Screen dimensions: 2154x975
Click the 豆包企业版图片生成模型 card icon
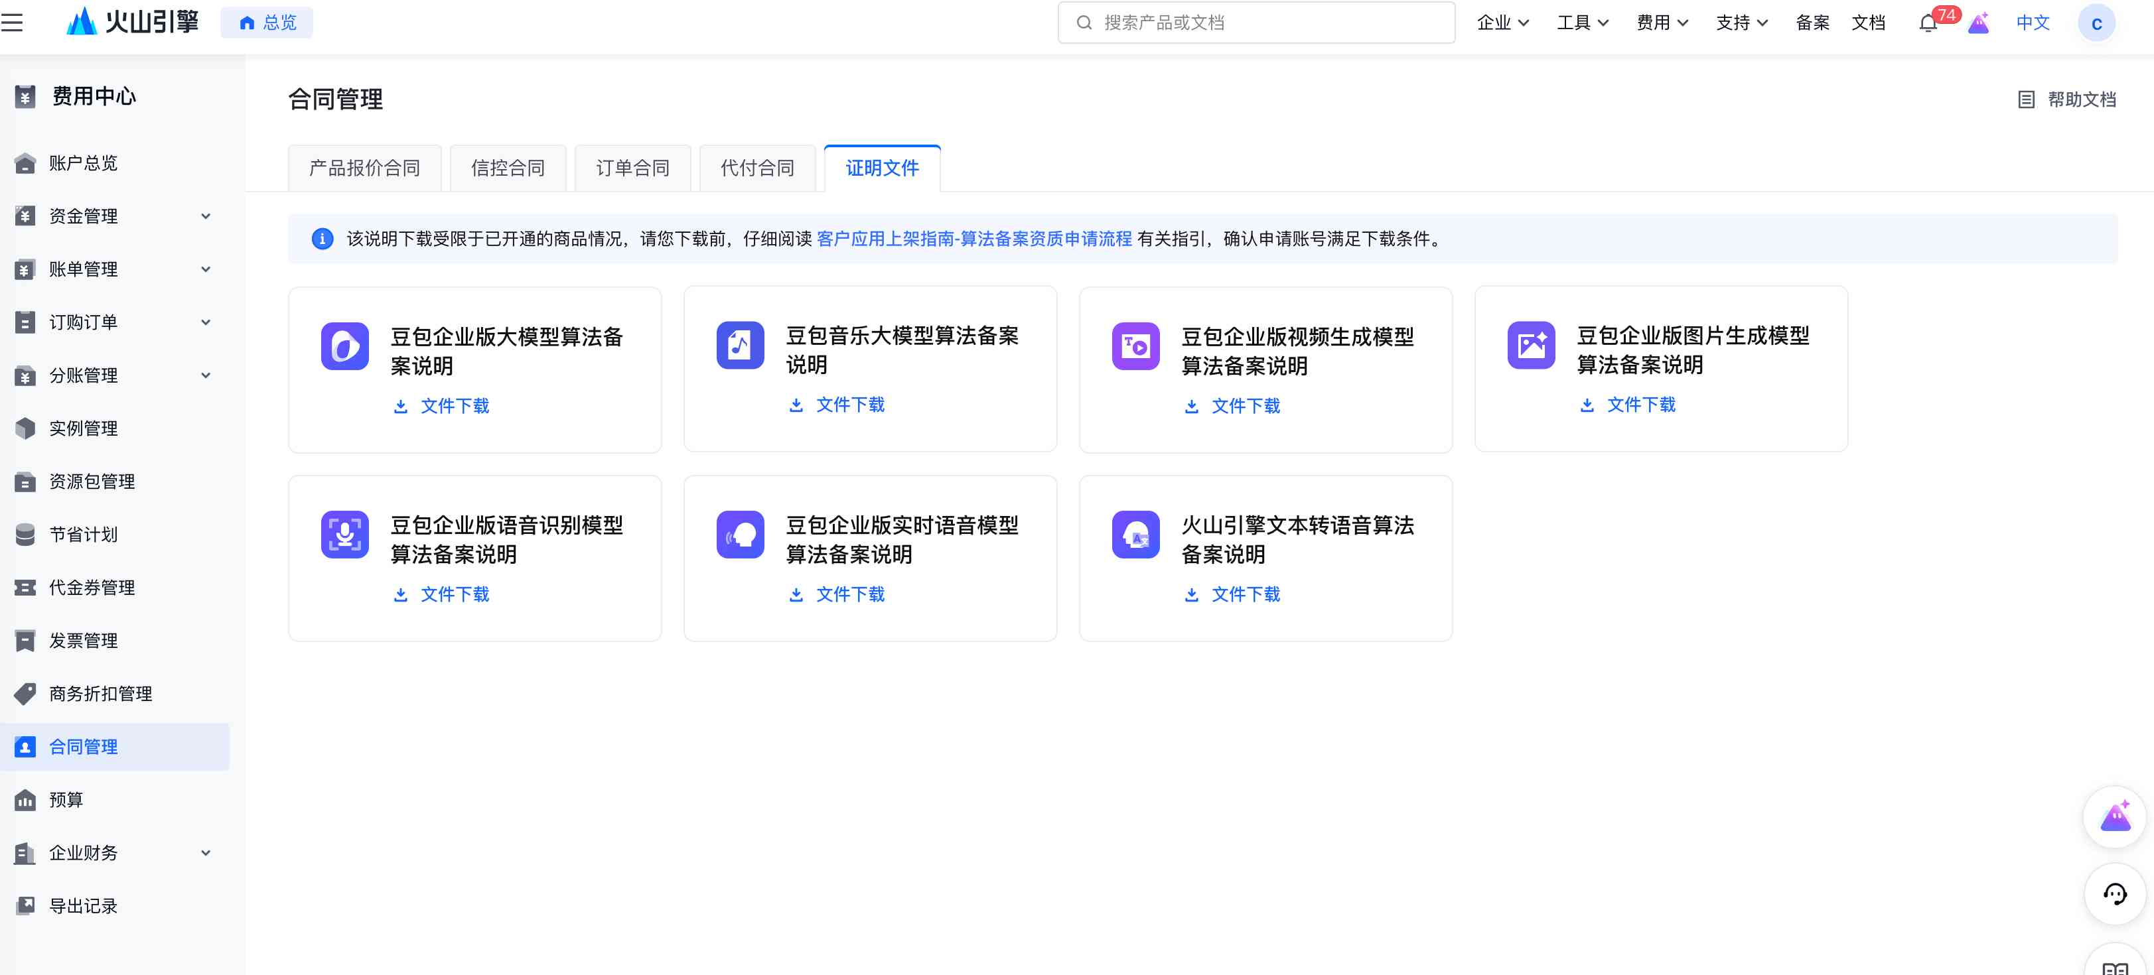(1531, 345)
